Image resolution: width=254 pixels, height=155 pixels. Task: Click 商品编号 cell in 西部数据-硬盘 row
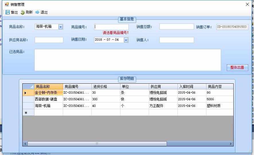[77, 99]
